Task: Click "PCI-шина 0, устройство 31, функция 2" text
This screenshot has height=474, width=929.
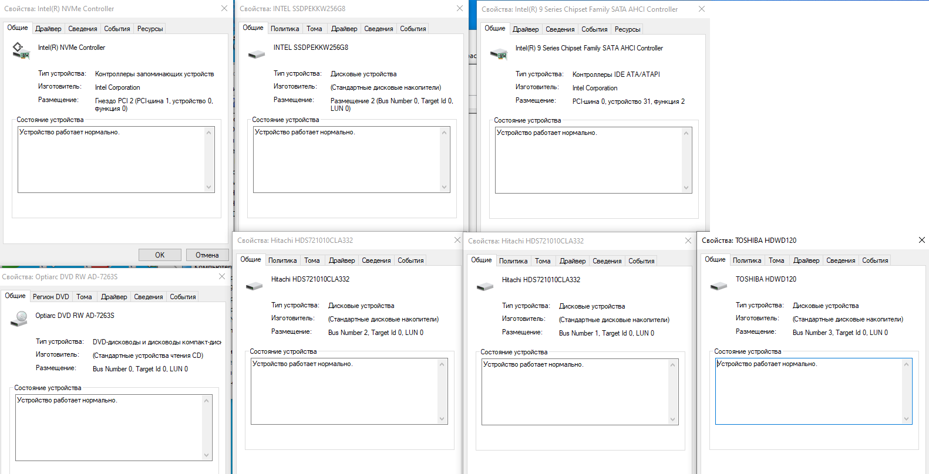Action: 628,101
